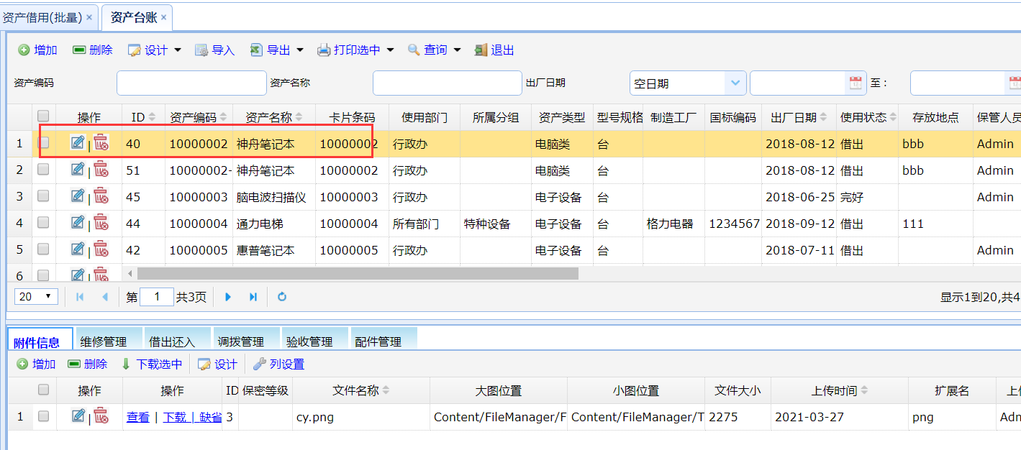Click the refresh icon in pagination bar
The image size is (1021, 450).
coord(282,296)
